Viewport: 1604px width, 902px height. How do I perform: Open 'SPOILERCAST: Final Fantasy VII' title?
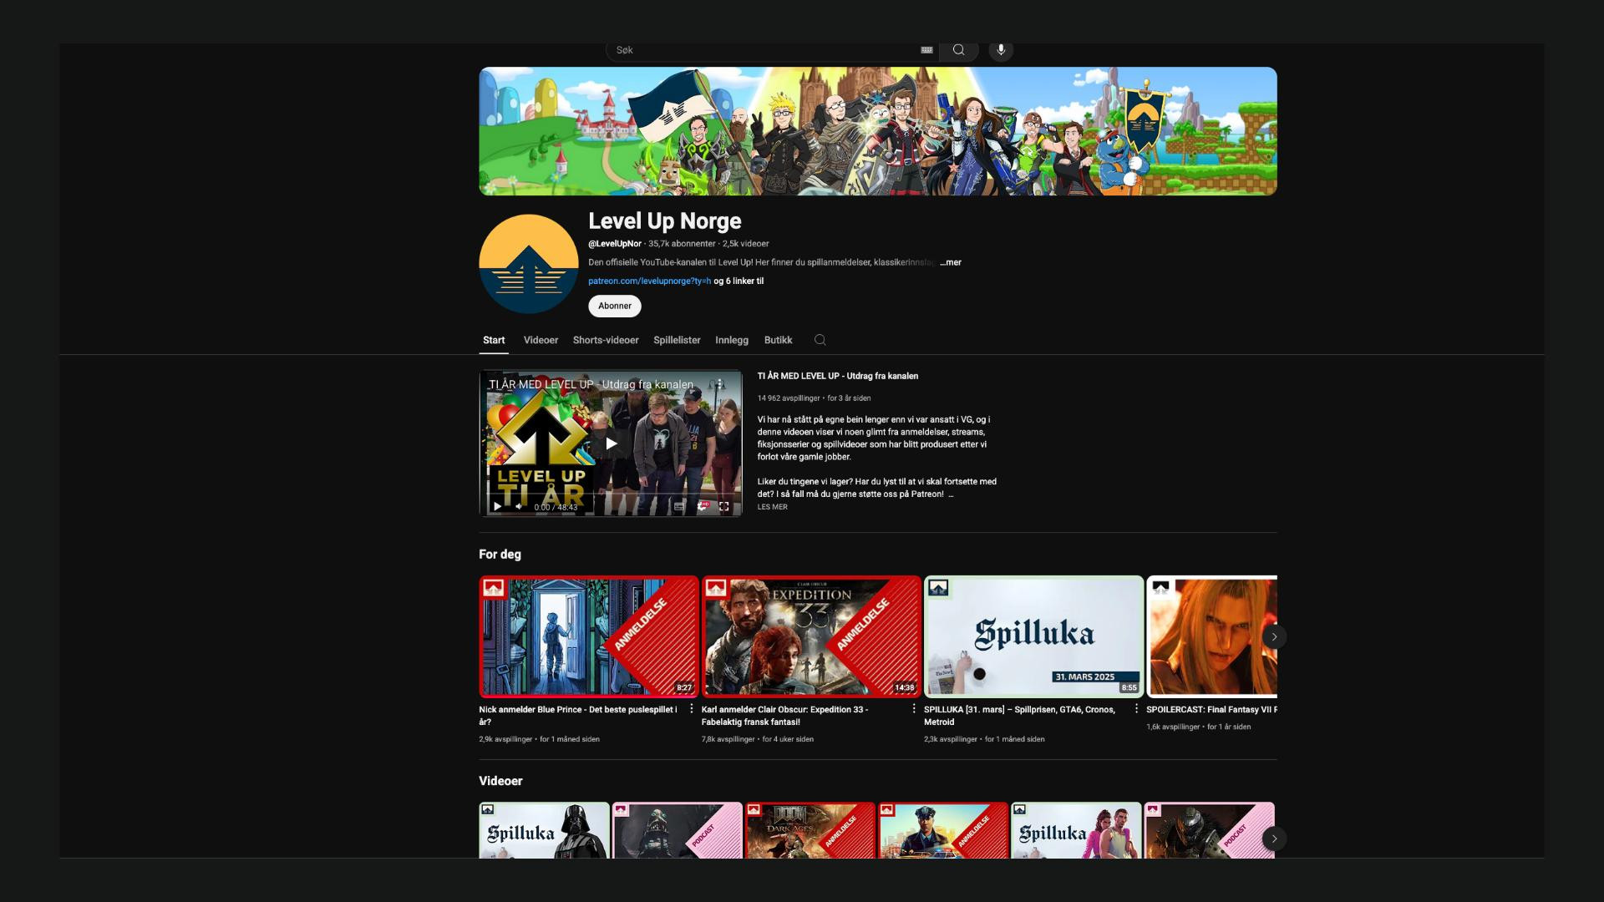click(x=1211, y=709)
